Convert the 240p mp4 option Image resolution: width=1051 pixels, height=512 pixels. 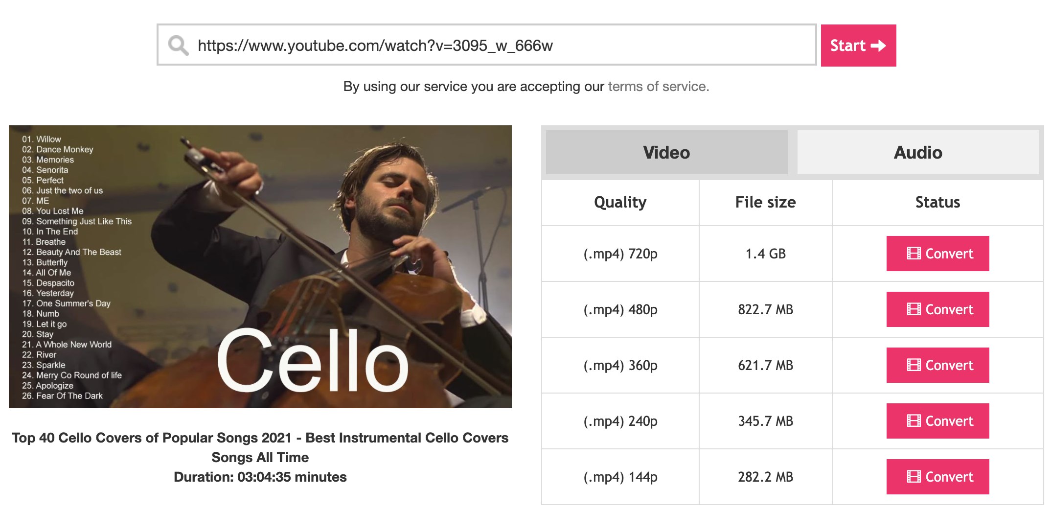[x=937, y=421]
